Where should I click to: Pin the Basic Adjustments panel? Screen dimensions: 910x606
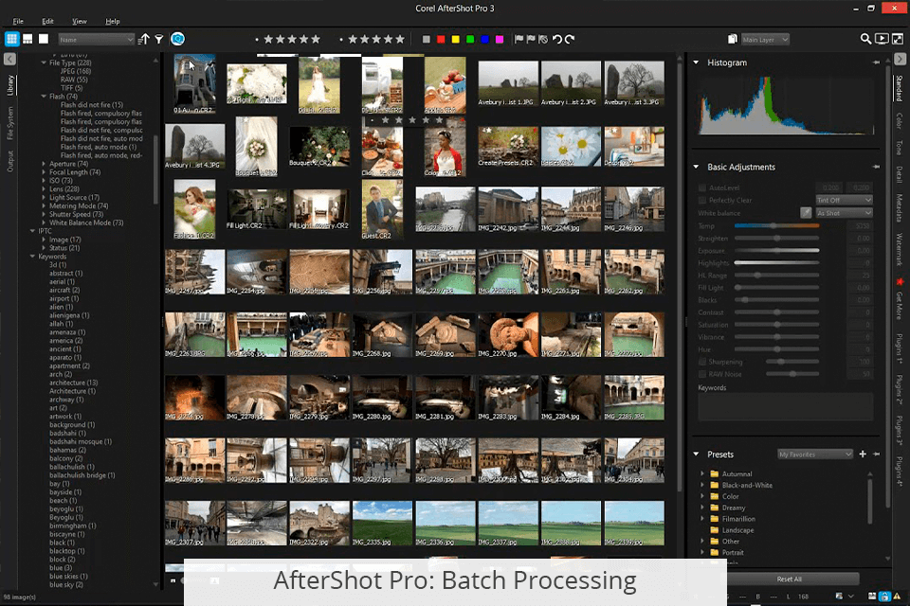click(876, 167)
